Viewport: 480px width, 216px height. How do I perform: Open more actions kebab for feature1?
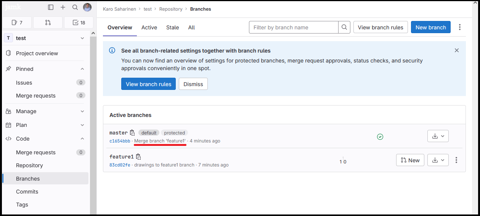click(x=456, y=160)
